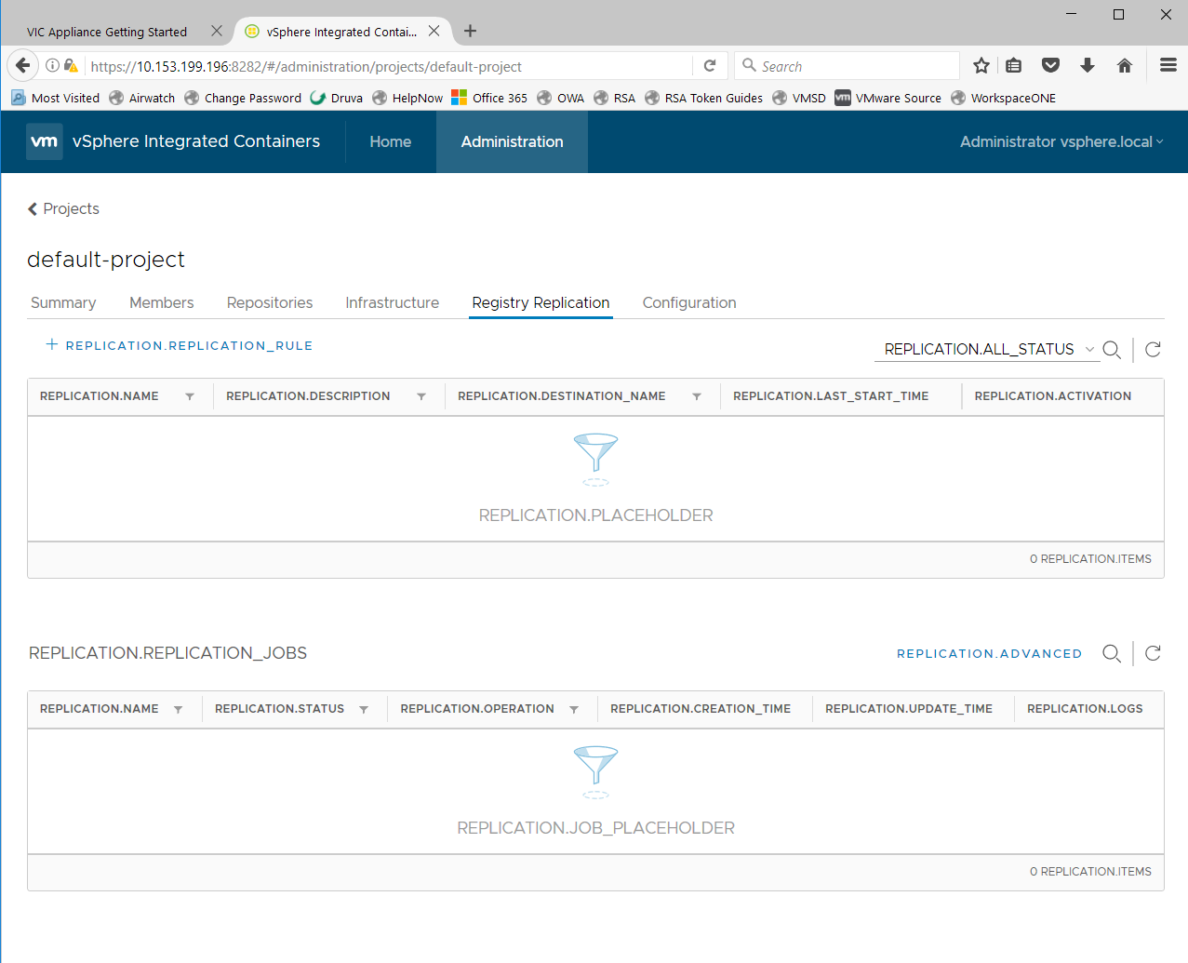Switch to the Repositories tab
Image resolution: width=1188 pixels, height=963 pixels.
click(270, 303)
